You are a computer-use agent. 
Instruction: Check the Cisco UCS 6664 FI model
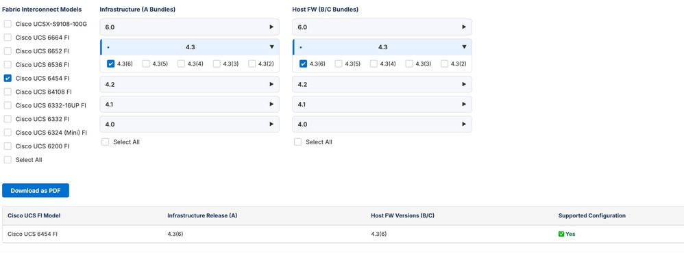(8, 38)
